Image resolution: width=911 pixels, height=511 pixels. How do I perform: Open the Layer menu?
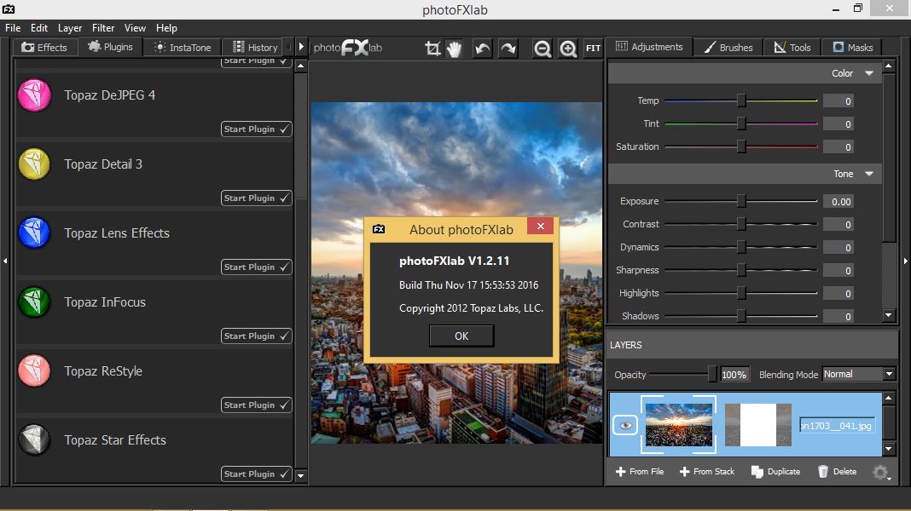(70, 28)
